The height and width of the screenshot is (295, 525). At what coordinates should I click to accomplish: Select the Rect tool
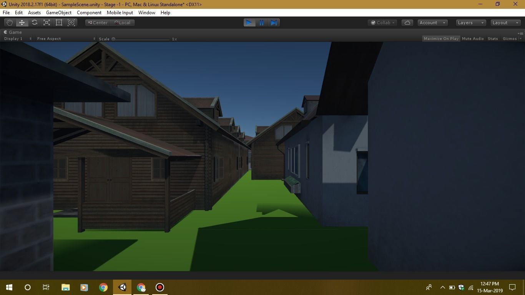[59, 23]
